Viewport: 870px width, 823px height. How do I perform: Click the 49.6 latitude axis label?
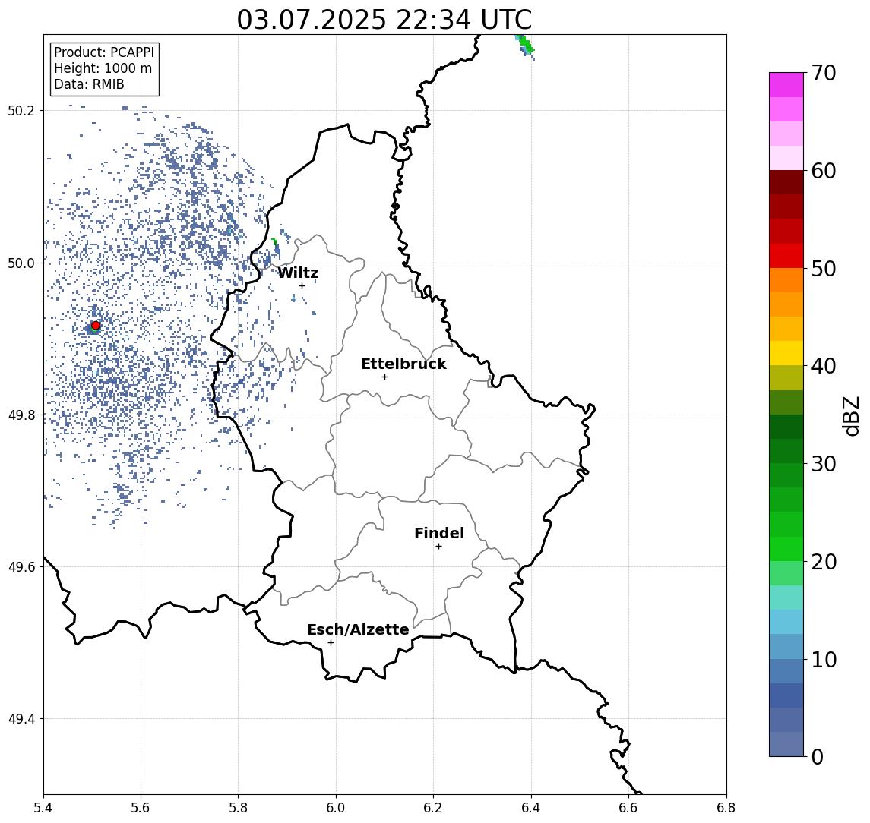[x=21, y=567]
